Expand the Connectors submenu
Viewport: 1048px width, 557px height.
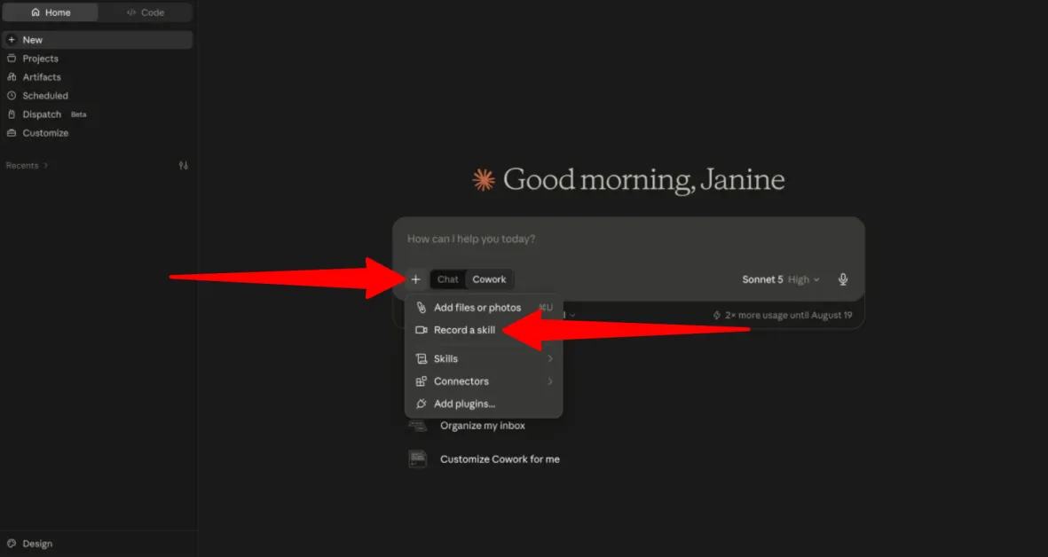(x=484, y=381)
